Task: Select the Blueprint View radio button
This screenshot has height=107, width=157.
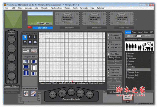Action: [109, 35]
